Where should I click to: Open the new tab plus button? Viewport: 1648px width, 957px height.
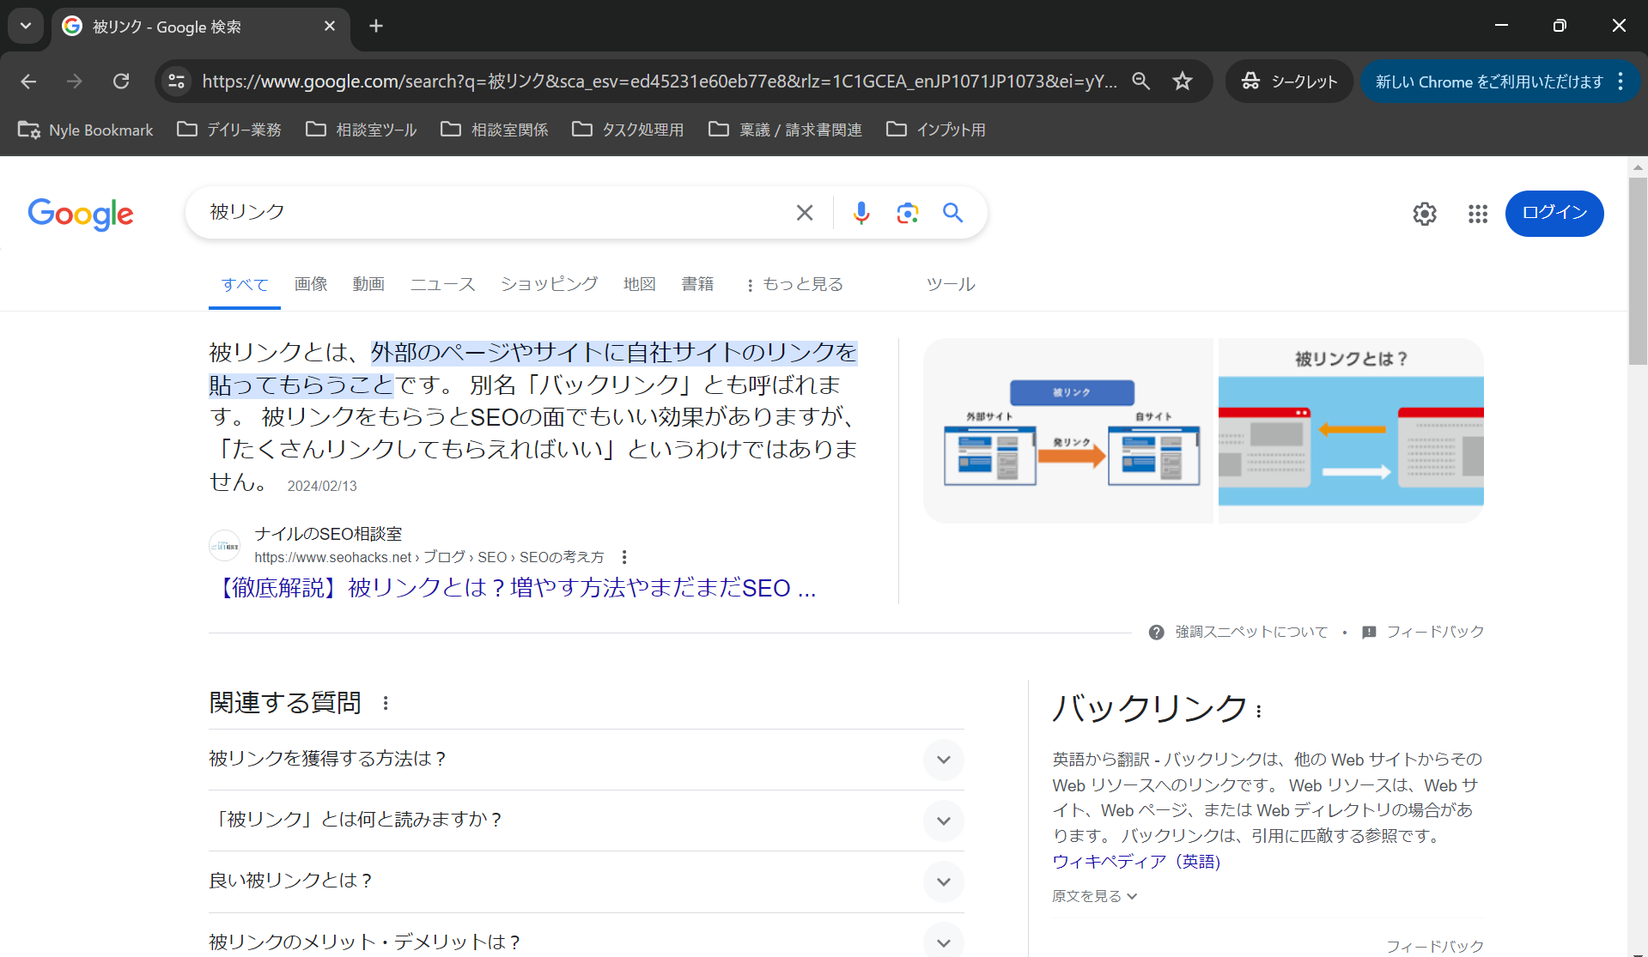[376, 27]
